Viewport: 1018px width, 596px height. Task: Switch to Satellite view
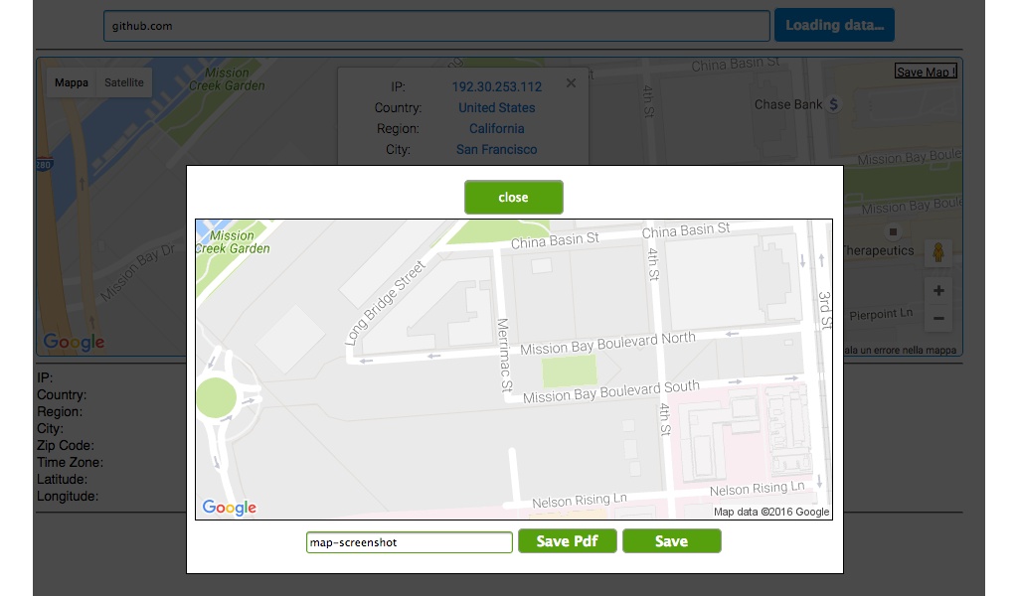[x=123, y=82]
